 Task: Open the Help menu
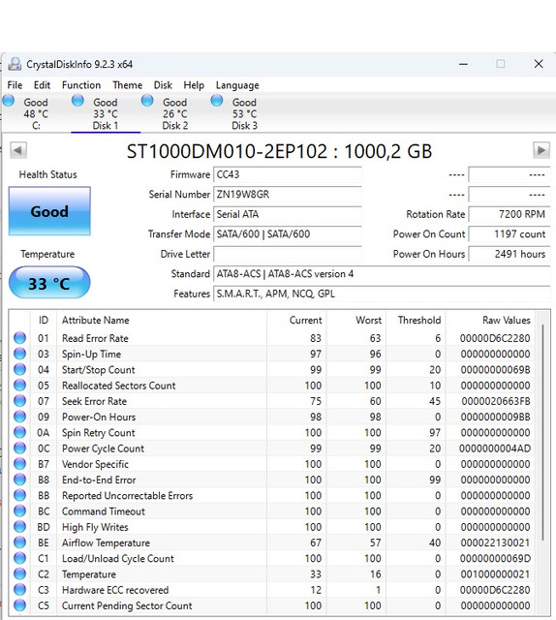194,85
